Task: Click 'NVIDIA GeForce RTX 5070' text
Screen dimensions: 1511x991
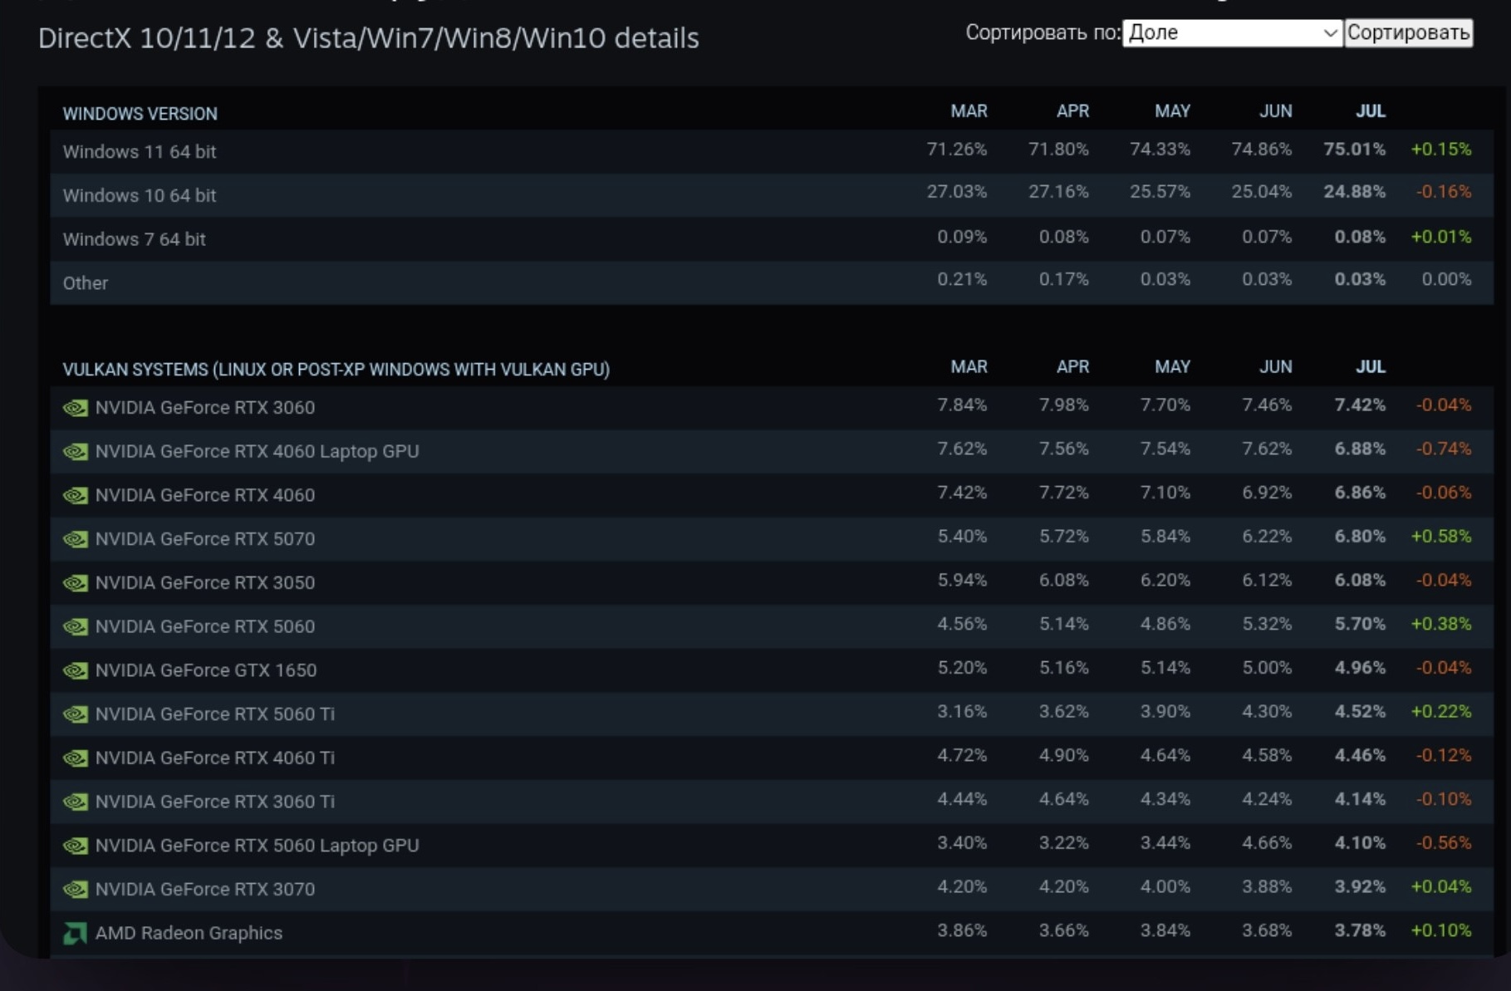Action: 205,539
